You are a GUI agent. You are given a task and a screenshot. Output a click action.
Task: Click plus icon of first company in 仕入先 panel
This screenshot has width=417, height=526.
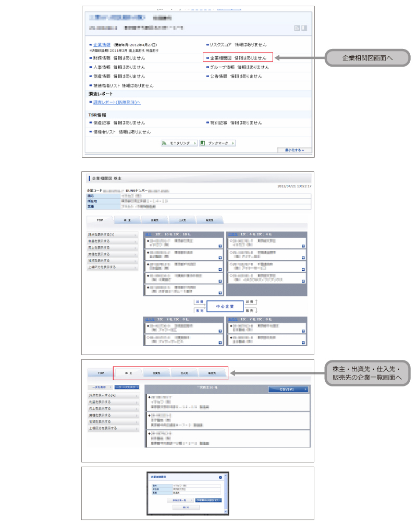[x=220, y=331]
